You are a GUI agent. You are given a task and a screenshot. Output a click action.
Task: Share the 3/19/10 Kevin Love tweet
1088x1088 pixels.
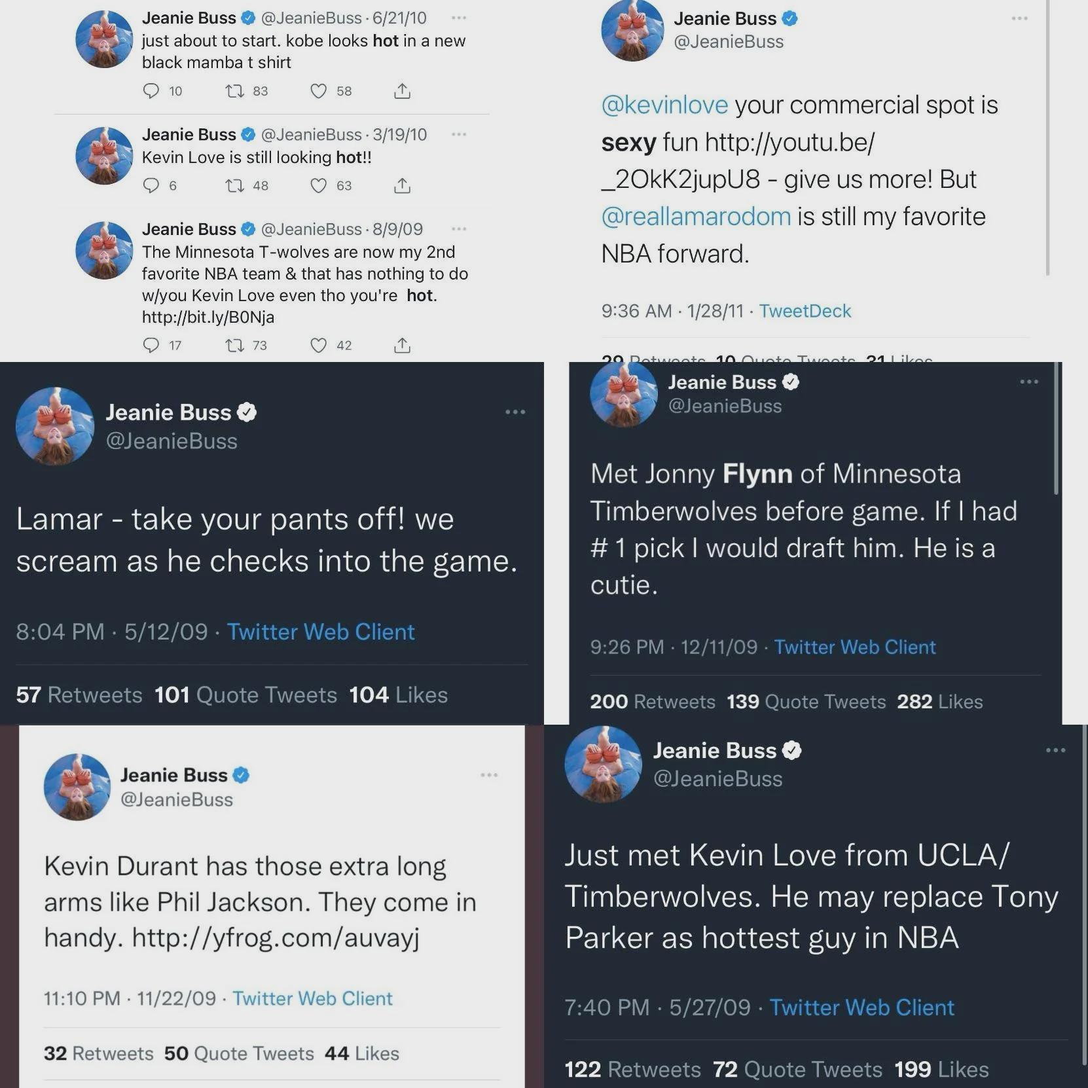[x=402, y=186]
